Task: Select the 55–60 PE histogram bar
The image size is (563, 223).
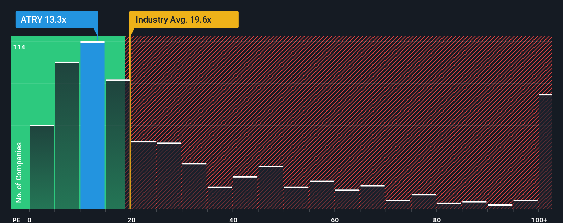Action: click(x=322, y=195)
